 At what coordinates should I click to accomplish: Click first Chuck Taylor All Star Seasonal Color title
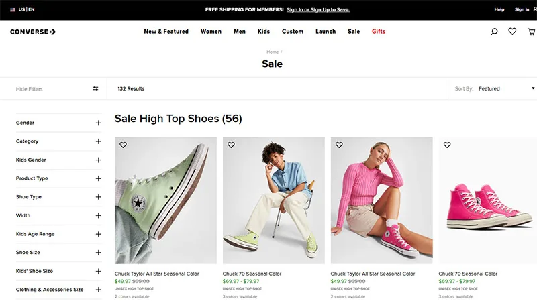[156, 274]
